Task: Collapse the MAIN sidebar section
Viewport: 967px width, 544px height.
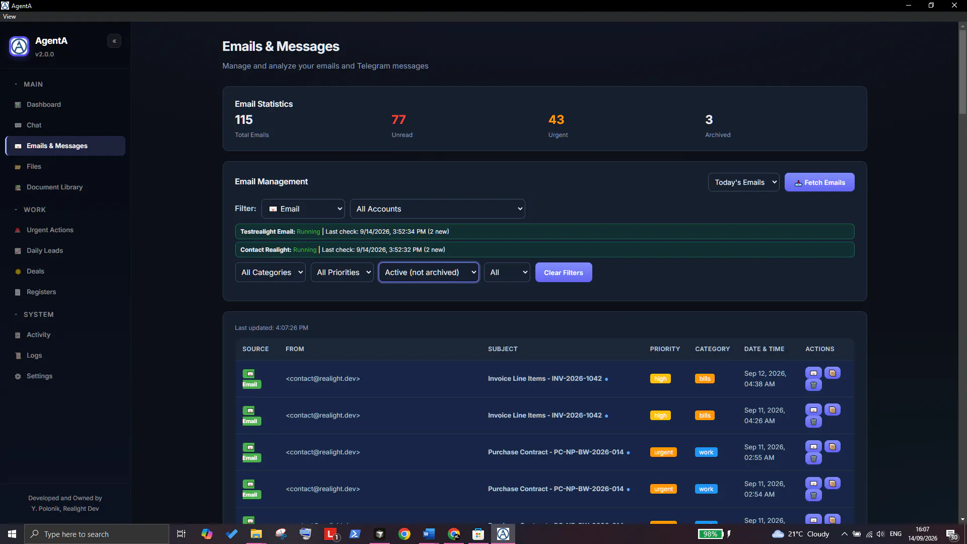Action: 29,85
